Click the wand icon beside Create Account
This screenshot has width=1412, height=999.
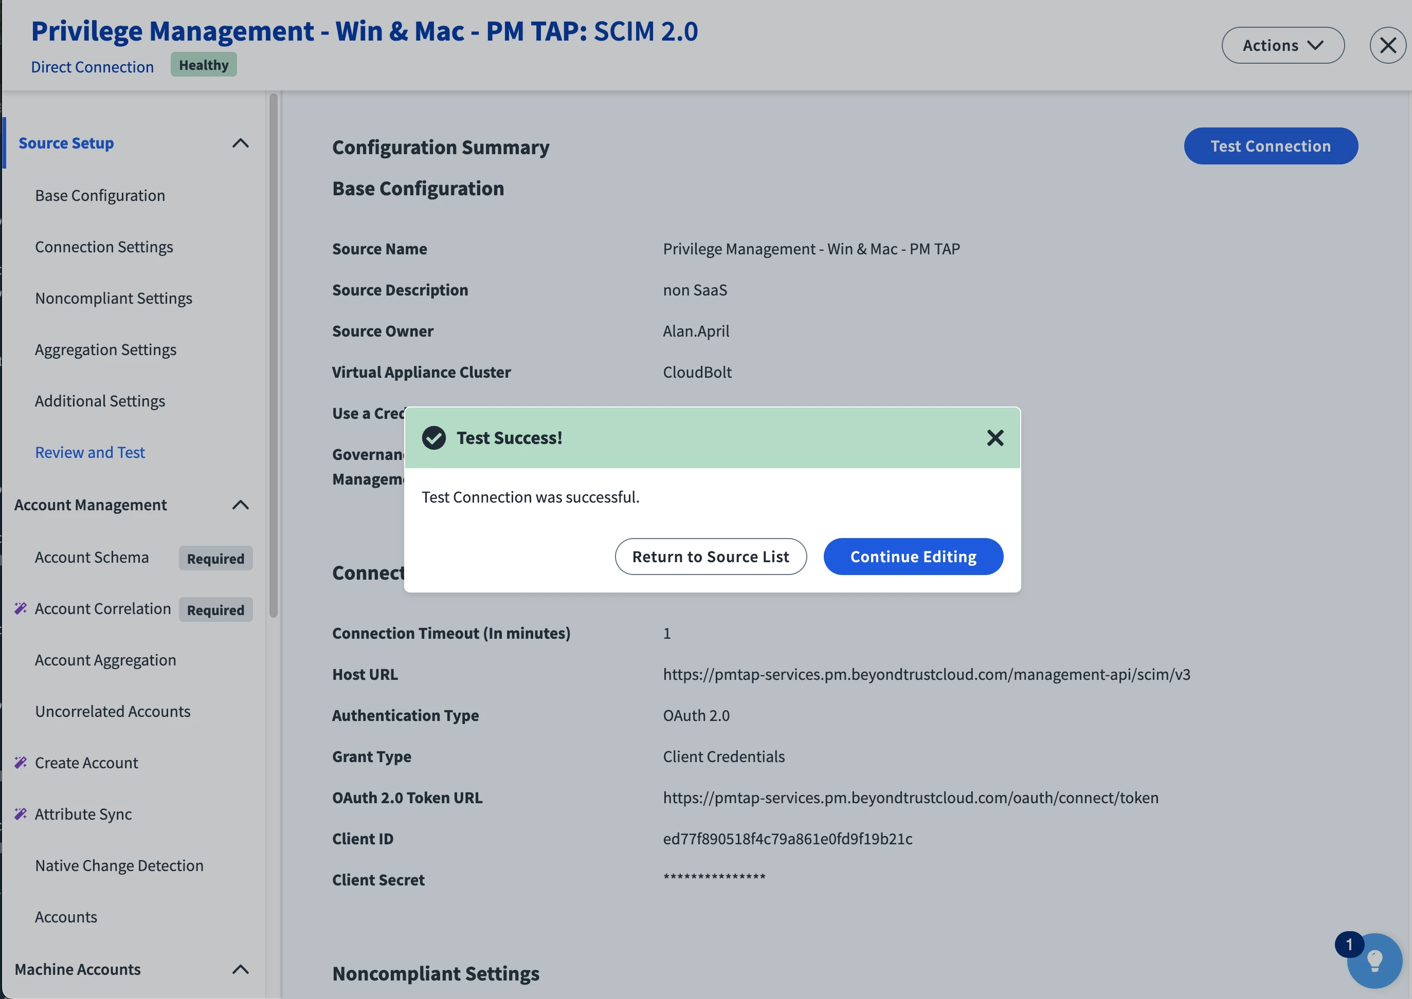point(21,763)
